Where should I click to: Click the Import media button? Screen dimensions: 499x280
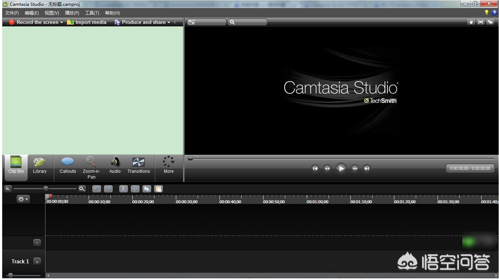(87, 22)
